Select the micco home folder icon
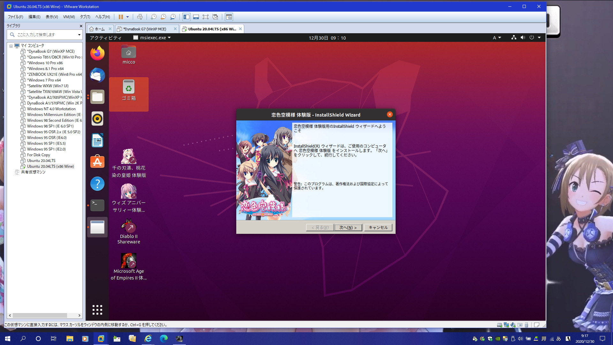The height and width of the screenshot is (345, 613). 129,55
